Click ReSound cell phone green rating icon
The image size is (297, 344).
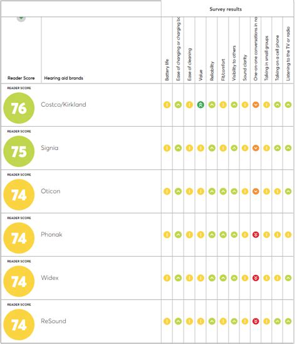point(278,321)
